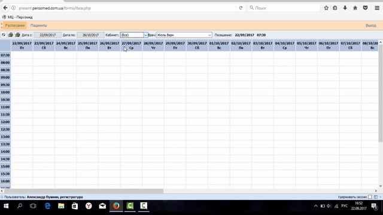Select the 27/09/2017 Ср column header
The image size is (383, 215).
[x=131, y=45]
